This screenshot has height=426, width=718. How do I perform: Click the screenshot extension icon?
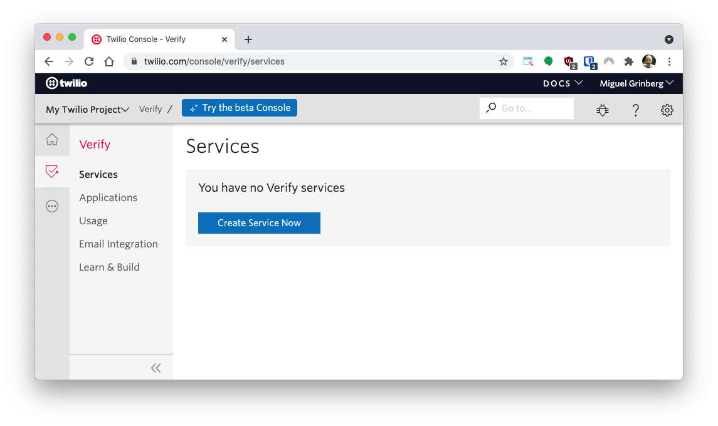tap(528, 62)
